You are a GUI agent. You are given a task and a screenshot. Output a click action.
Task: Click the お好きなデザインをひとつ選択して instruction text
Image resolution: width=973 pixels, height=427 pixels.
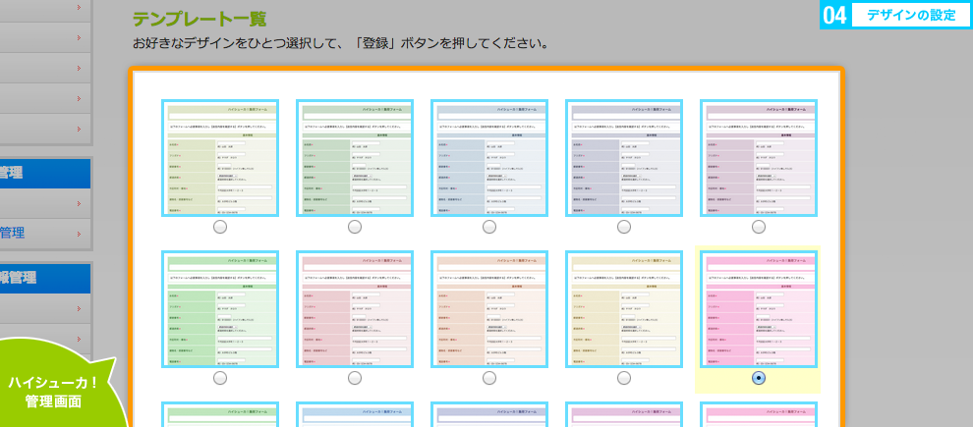pyautogui.click(x=340, y=44)
